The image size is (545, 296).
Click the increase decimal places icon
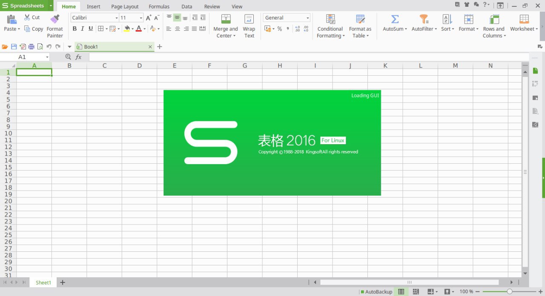(297, 29)
